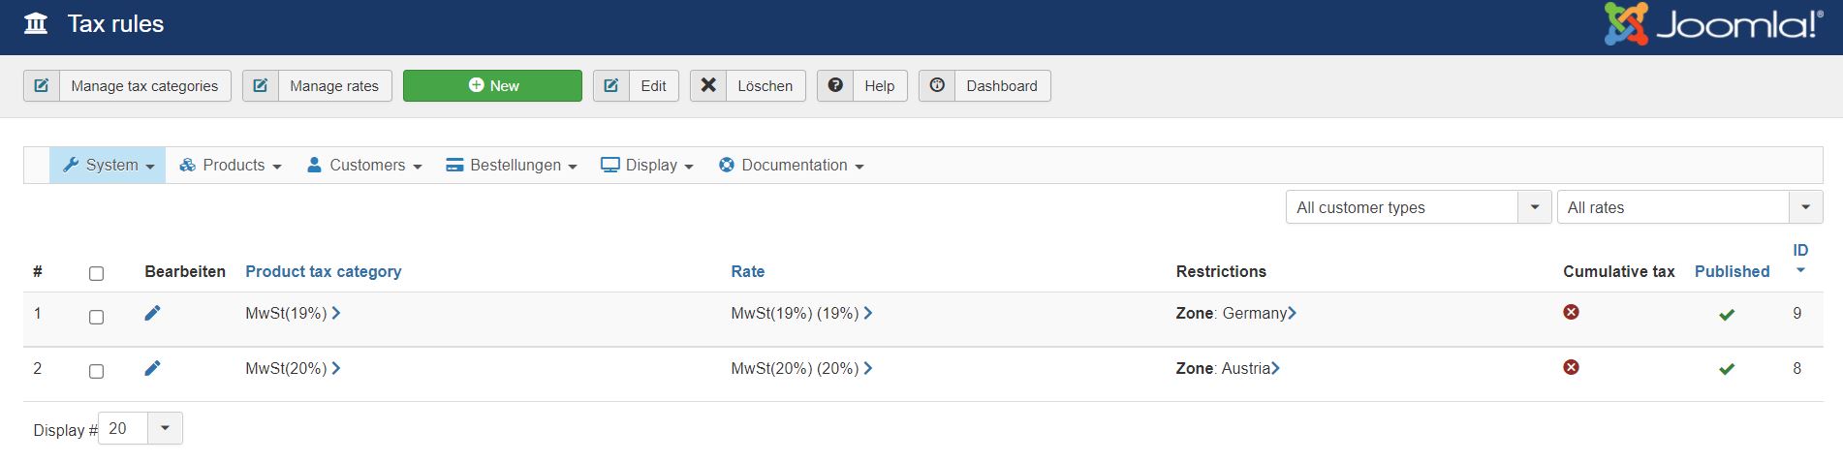Viewport: 1843px width, 462px height.
Task: Open the Customers menu
Action: pos(364,166)
